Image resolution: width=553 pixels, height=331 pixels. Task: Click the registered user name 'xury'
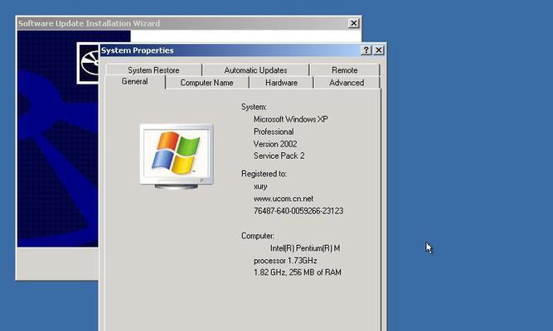[x=260, y=186]
